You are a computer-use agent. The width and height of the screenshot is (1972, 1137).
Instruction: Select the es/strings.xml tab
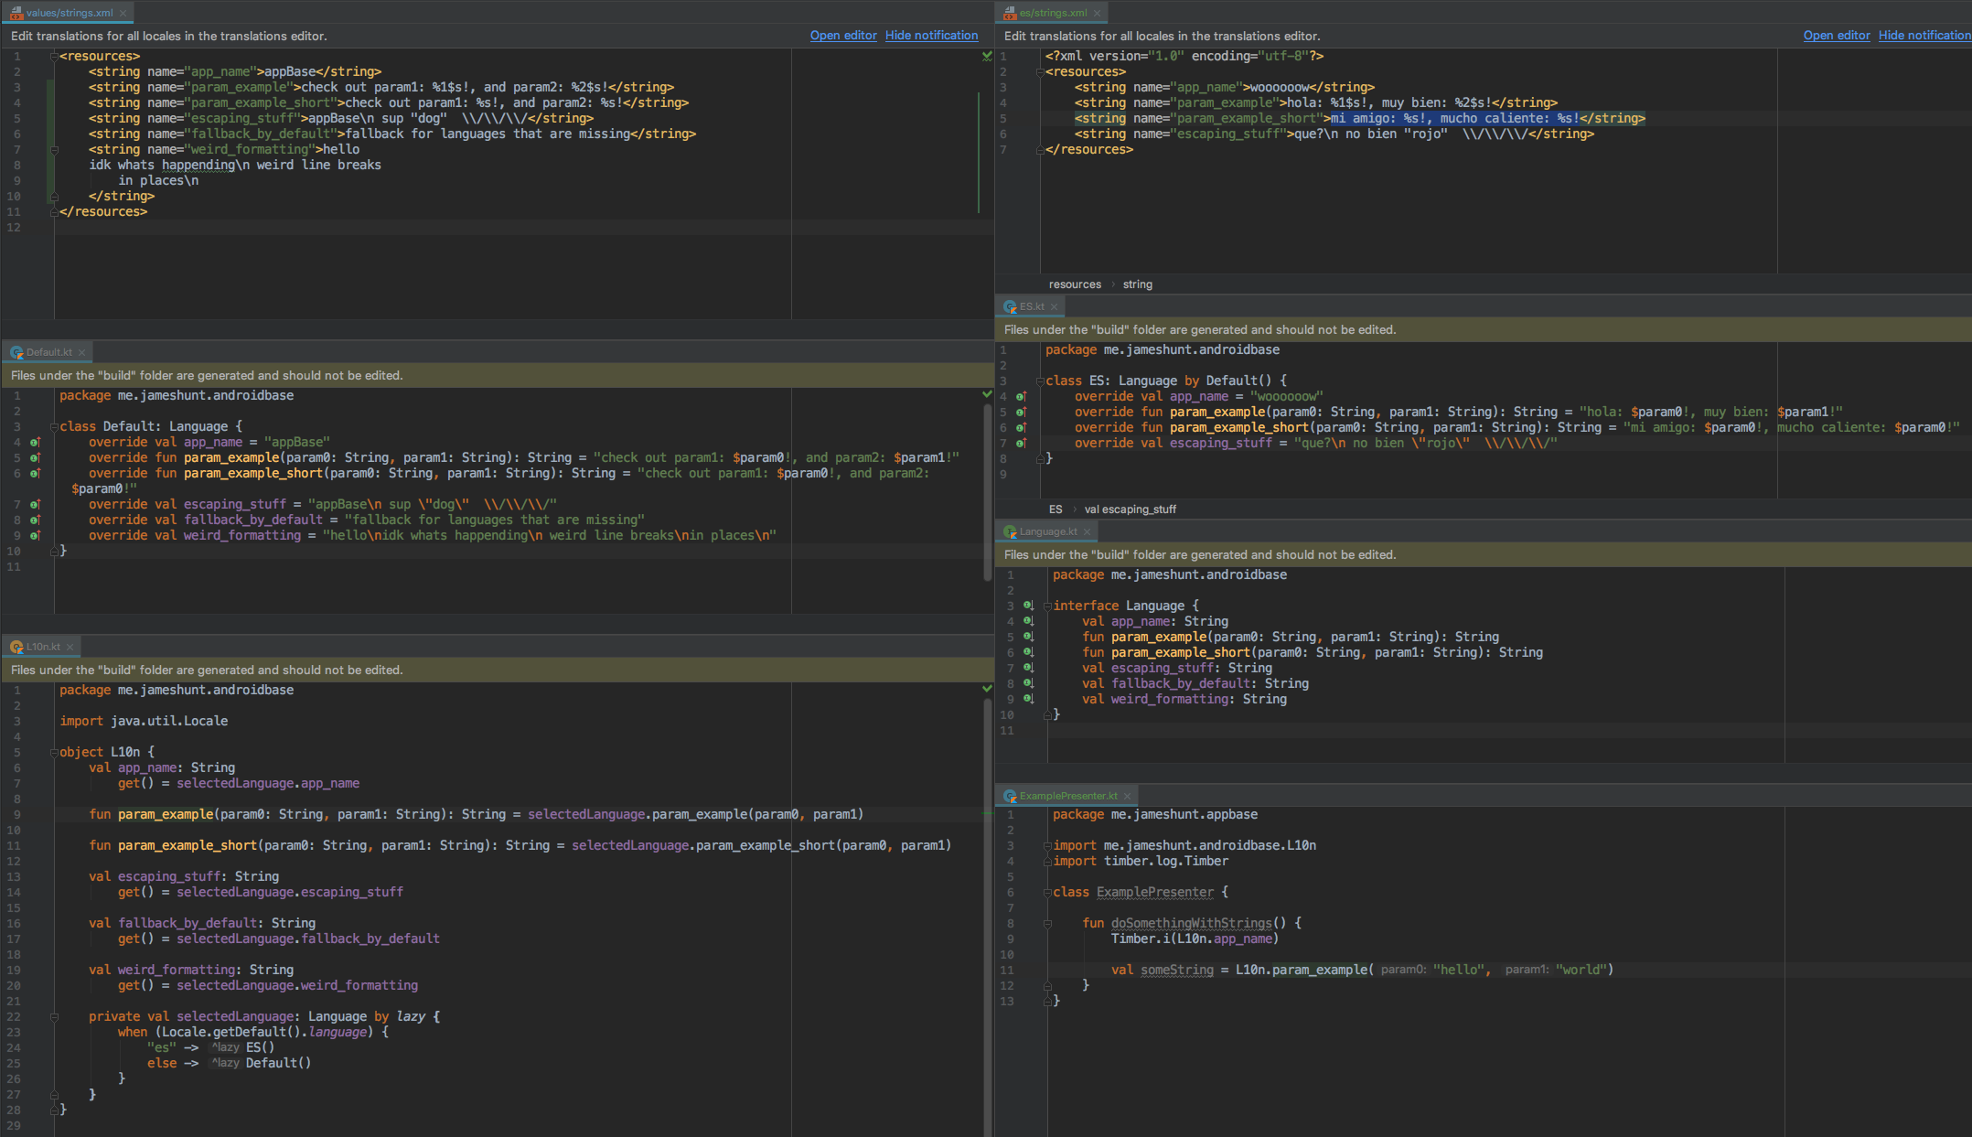1052,13
